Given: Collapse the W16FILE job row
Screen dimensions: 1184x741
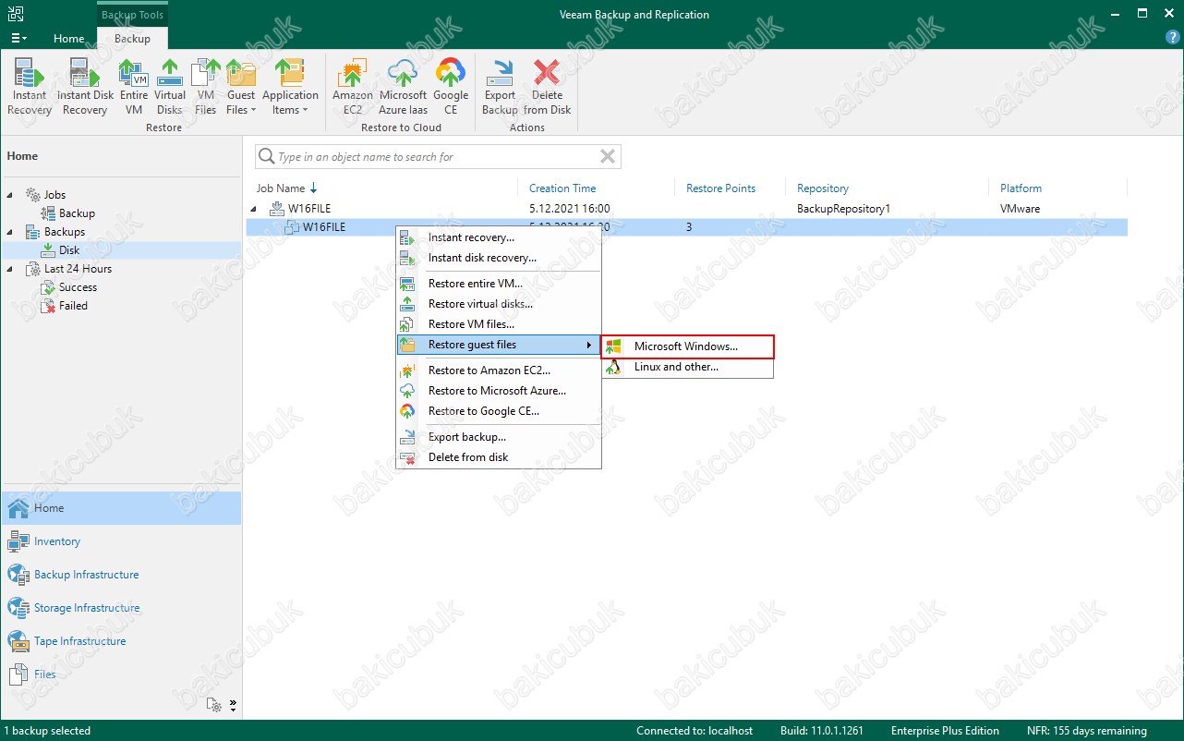Looking at the screenshot, I should pyautogui.click(x=254, y=209).
